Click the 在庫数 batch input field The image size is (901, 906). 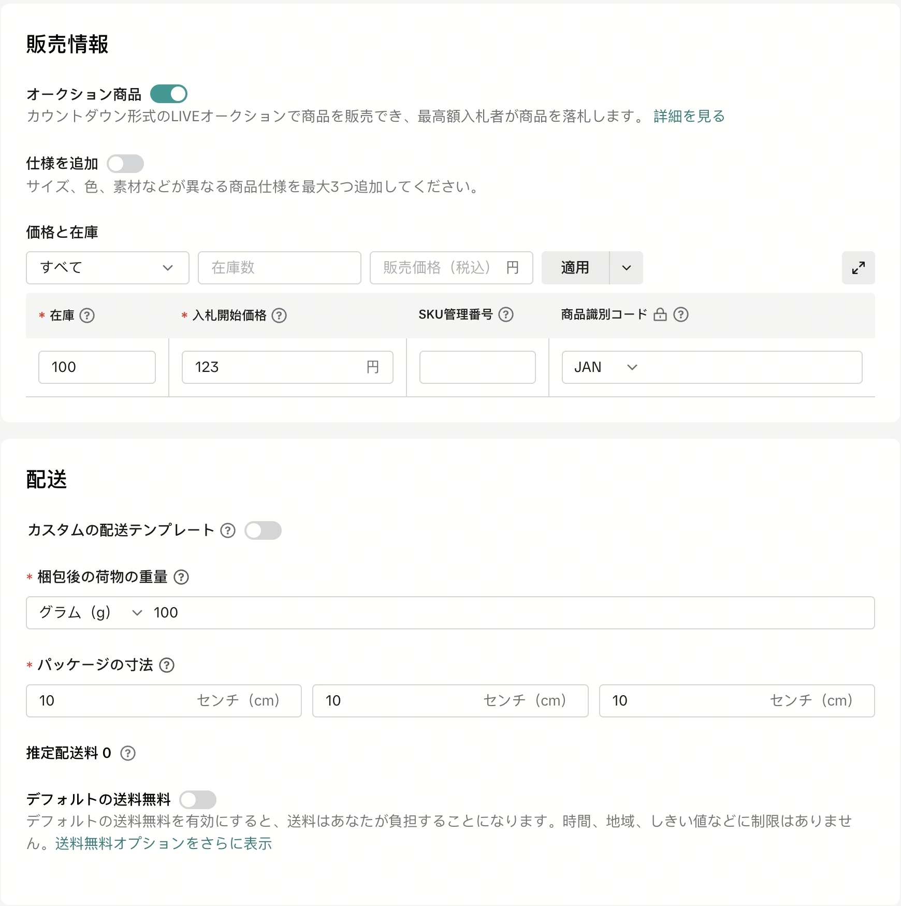279,268
